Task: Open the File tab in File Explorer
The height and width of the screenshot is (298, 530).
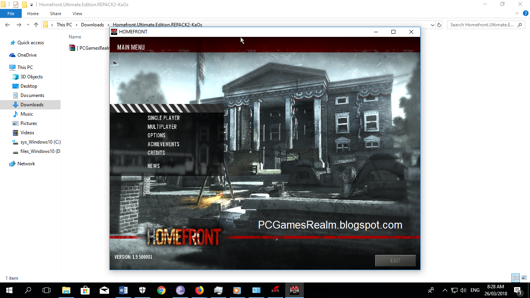Action: [x=11, y=14]
